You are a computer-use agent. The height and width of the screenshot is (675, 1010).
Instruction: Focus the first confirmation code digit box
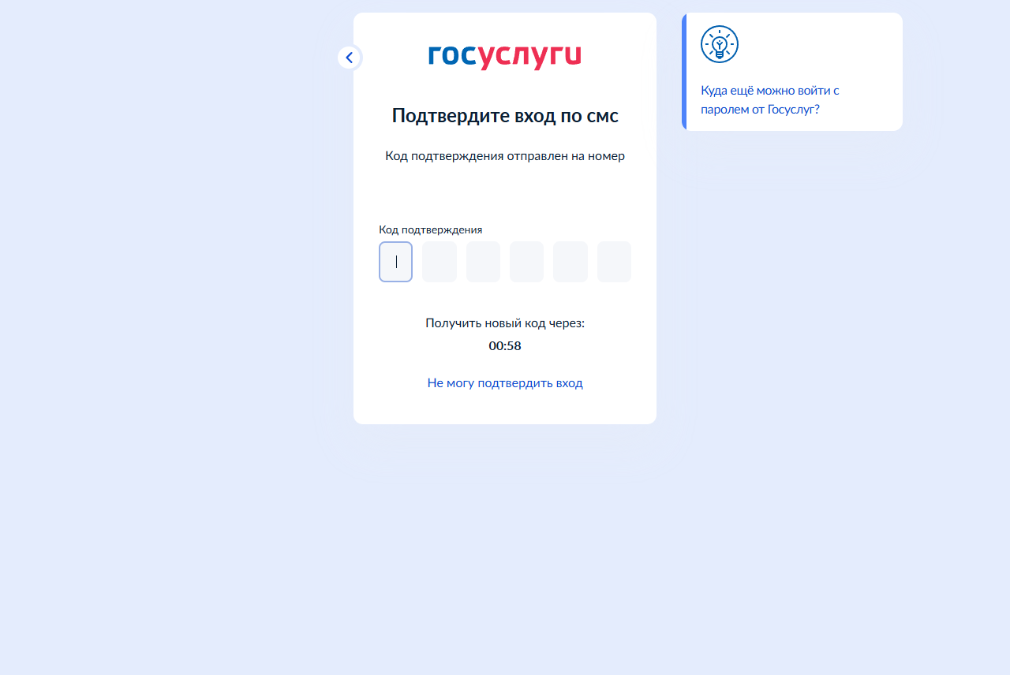pos(396,262)
